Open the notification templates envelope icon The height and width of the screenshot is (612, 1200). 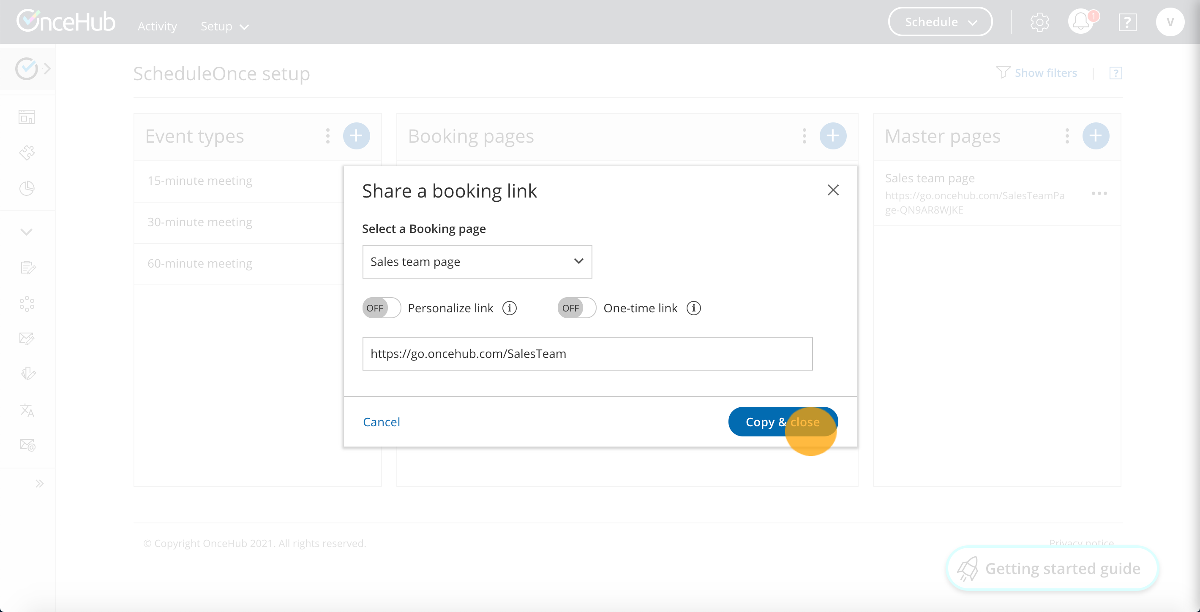pyautogui.click(x=27, y=338)
